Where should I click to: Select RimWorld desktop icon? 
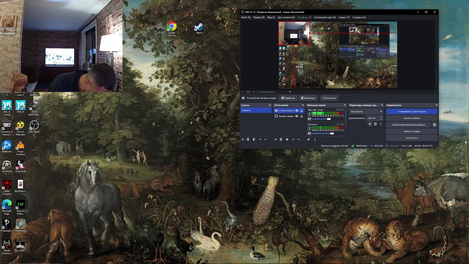pos(7,166)
